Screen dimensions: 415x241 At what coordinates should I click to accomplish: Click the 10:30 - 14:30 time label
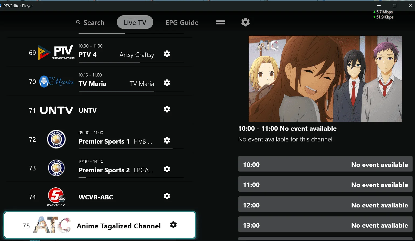click(x=91, y=161)
